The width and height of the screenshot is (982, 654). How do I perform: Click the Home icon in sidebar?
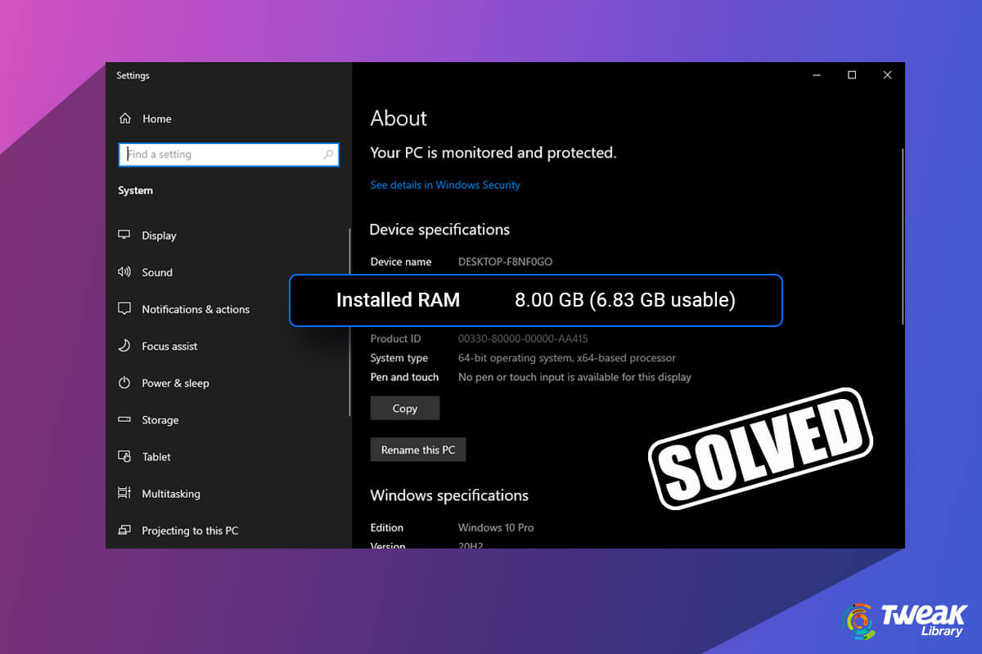124,119
